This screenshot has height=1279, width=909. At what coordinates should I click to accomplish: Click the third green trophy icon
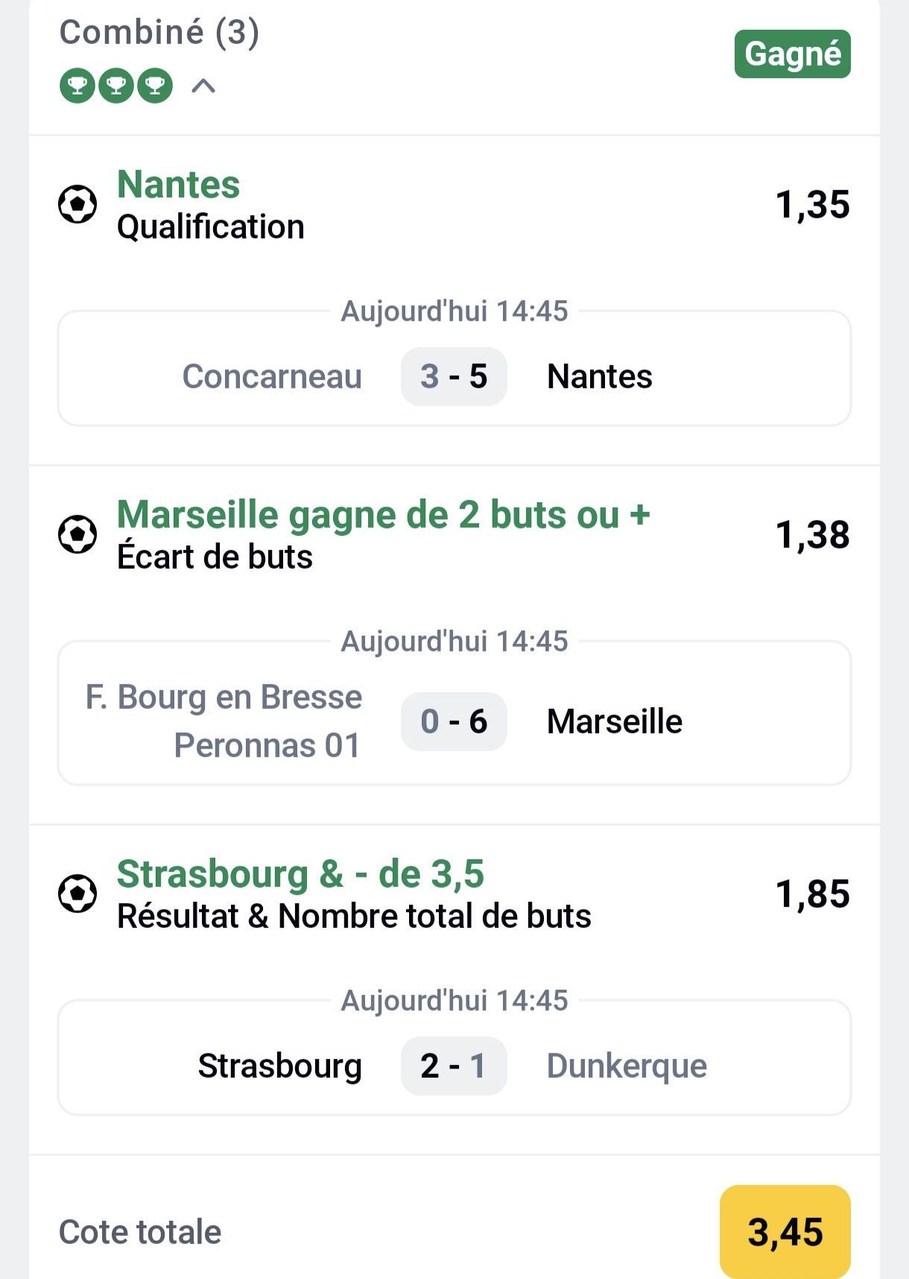(x=155, y=86)
